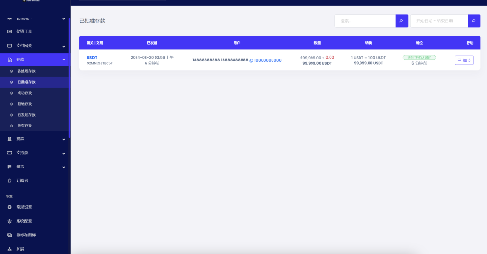This screenshot has width=487, height=254.
Task: Click the promotion tools (促销工具) sidebar icon
Action: click(10, 32)
